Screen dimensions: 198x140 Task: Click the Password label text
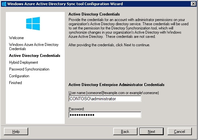(76, 109)
